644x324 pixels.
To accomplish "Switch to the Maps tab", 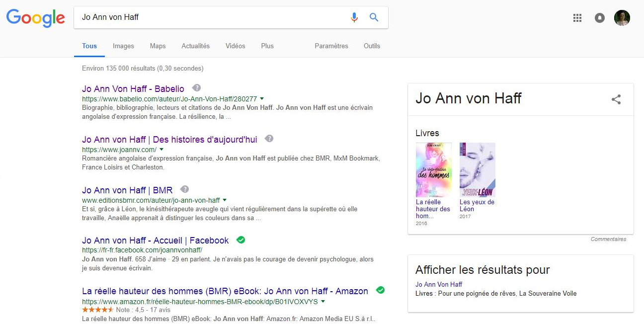I will pyautogui.click(x=158, y=46).
